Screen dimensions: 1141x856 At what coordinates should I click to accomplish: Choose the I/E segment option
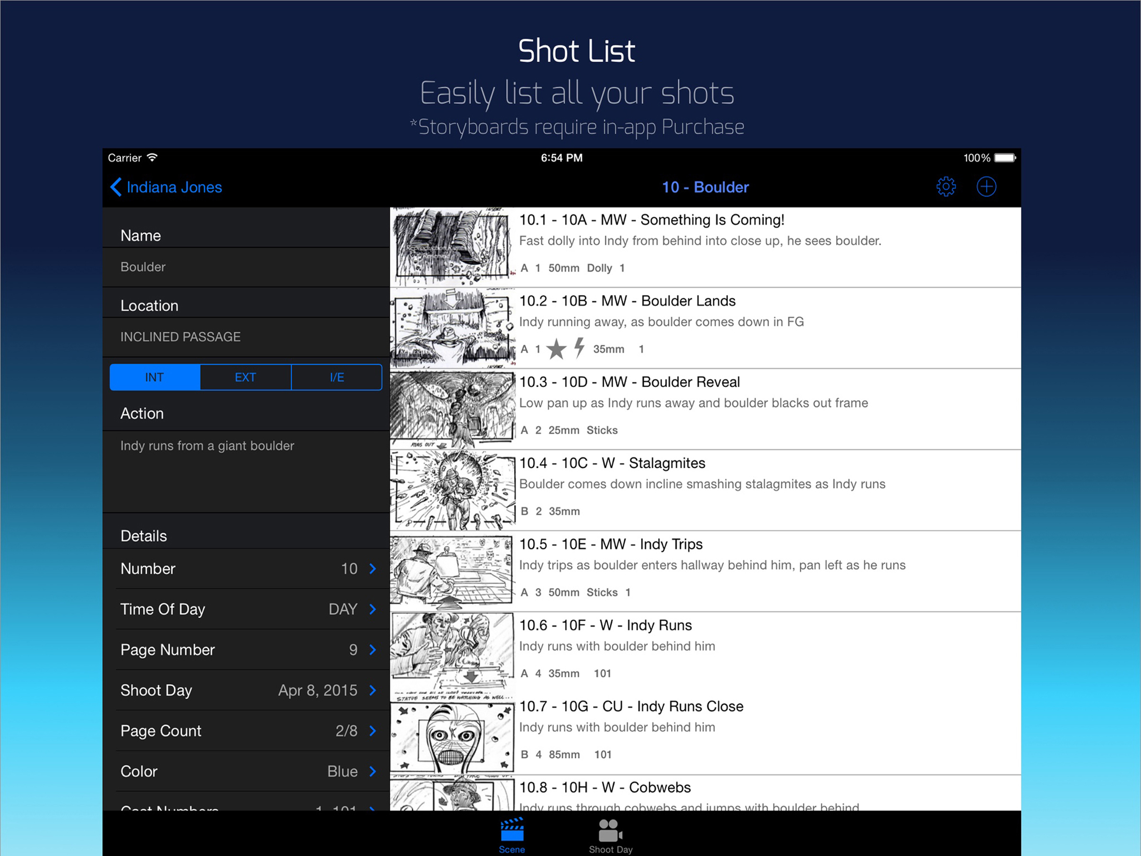pyautogui.click(x=336, y=377)
